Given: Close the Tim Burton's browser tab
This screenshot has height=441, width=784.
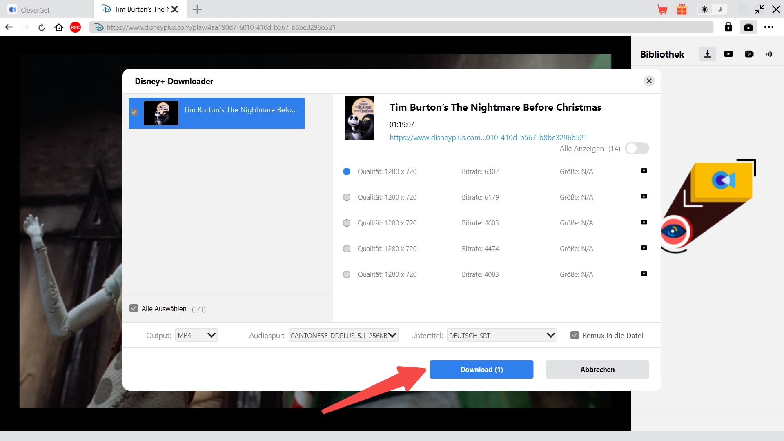Looking at the screenshot, I should tap(175, 9).
